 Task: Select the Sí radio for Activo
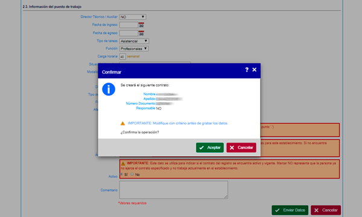pos(121,174)
